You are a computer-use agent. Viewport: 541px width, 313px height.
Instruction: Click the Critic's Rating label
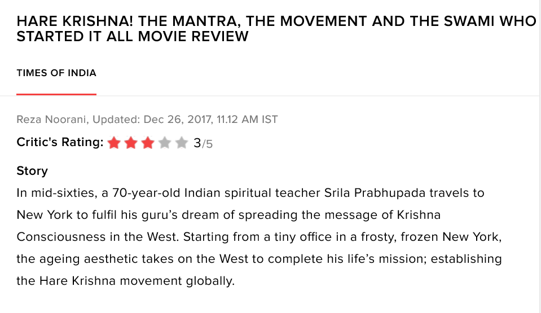click(60, 143)
